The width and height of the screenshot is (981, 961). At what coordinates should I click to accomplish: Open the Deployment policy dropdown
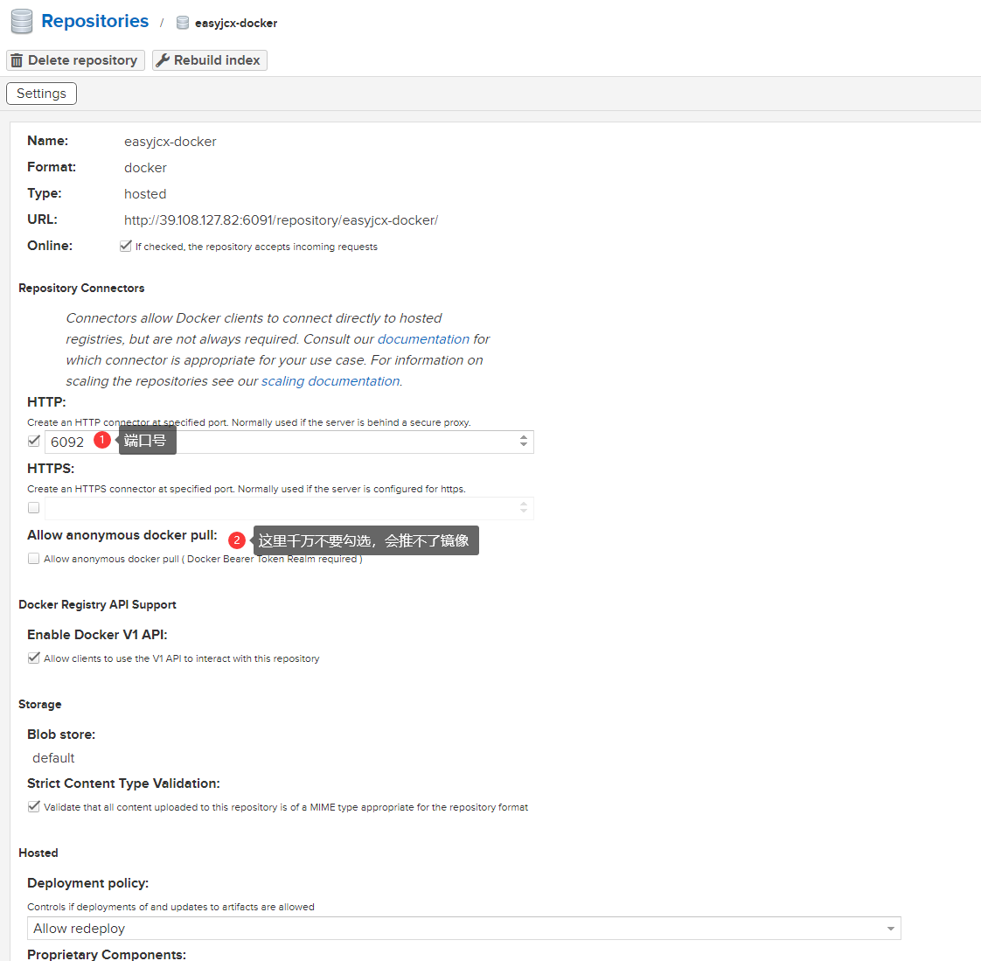pyautogui.click(x=463, y=929)
